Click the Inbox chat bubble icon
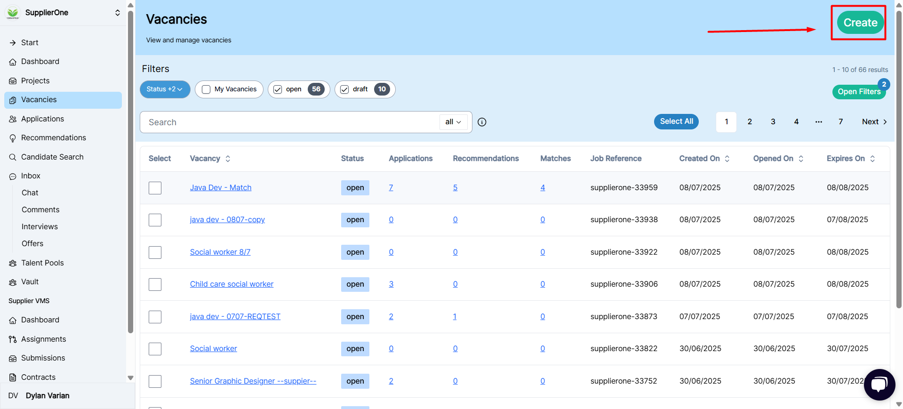The height and width of the screenshot is (409, 903). (13, 176)
